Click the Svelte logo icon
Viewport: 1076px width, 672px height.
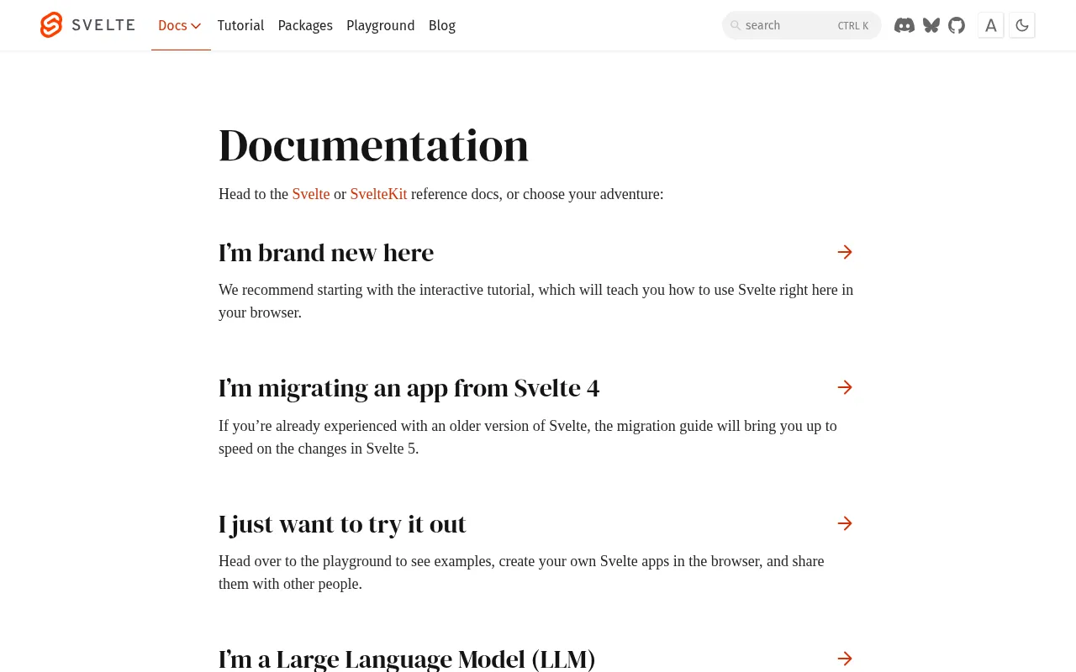(x=51, y=25)
